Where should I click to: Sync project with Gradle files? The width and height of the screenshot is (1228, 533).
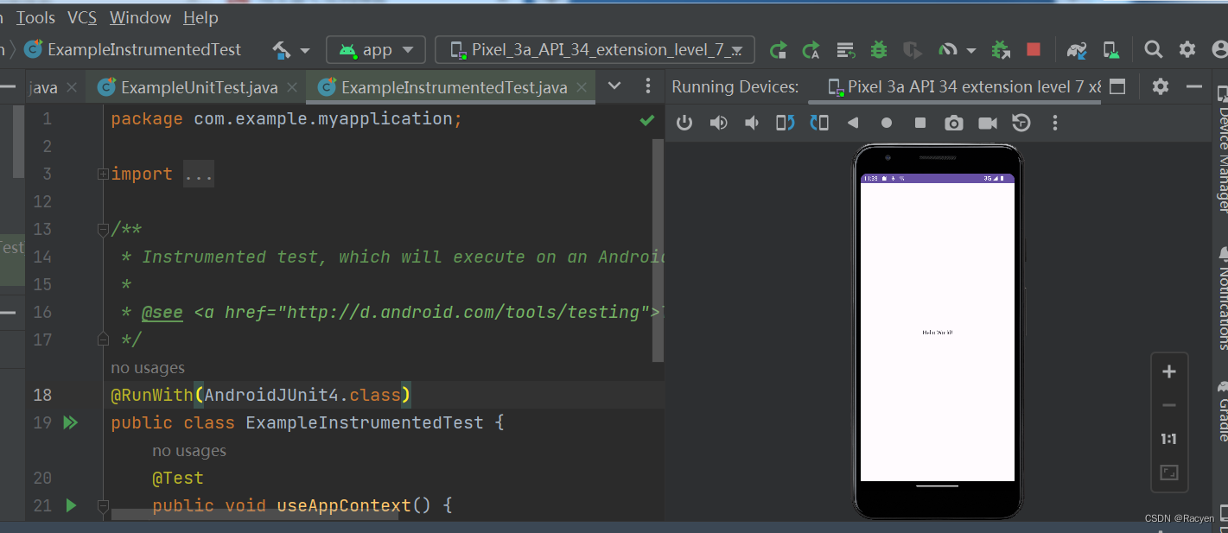[1077, 49]
